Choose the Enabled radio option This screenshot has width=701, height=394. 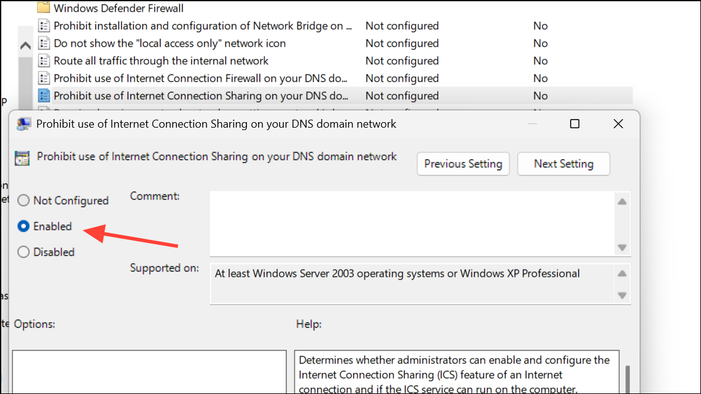coord(23,226)
